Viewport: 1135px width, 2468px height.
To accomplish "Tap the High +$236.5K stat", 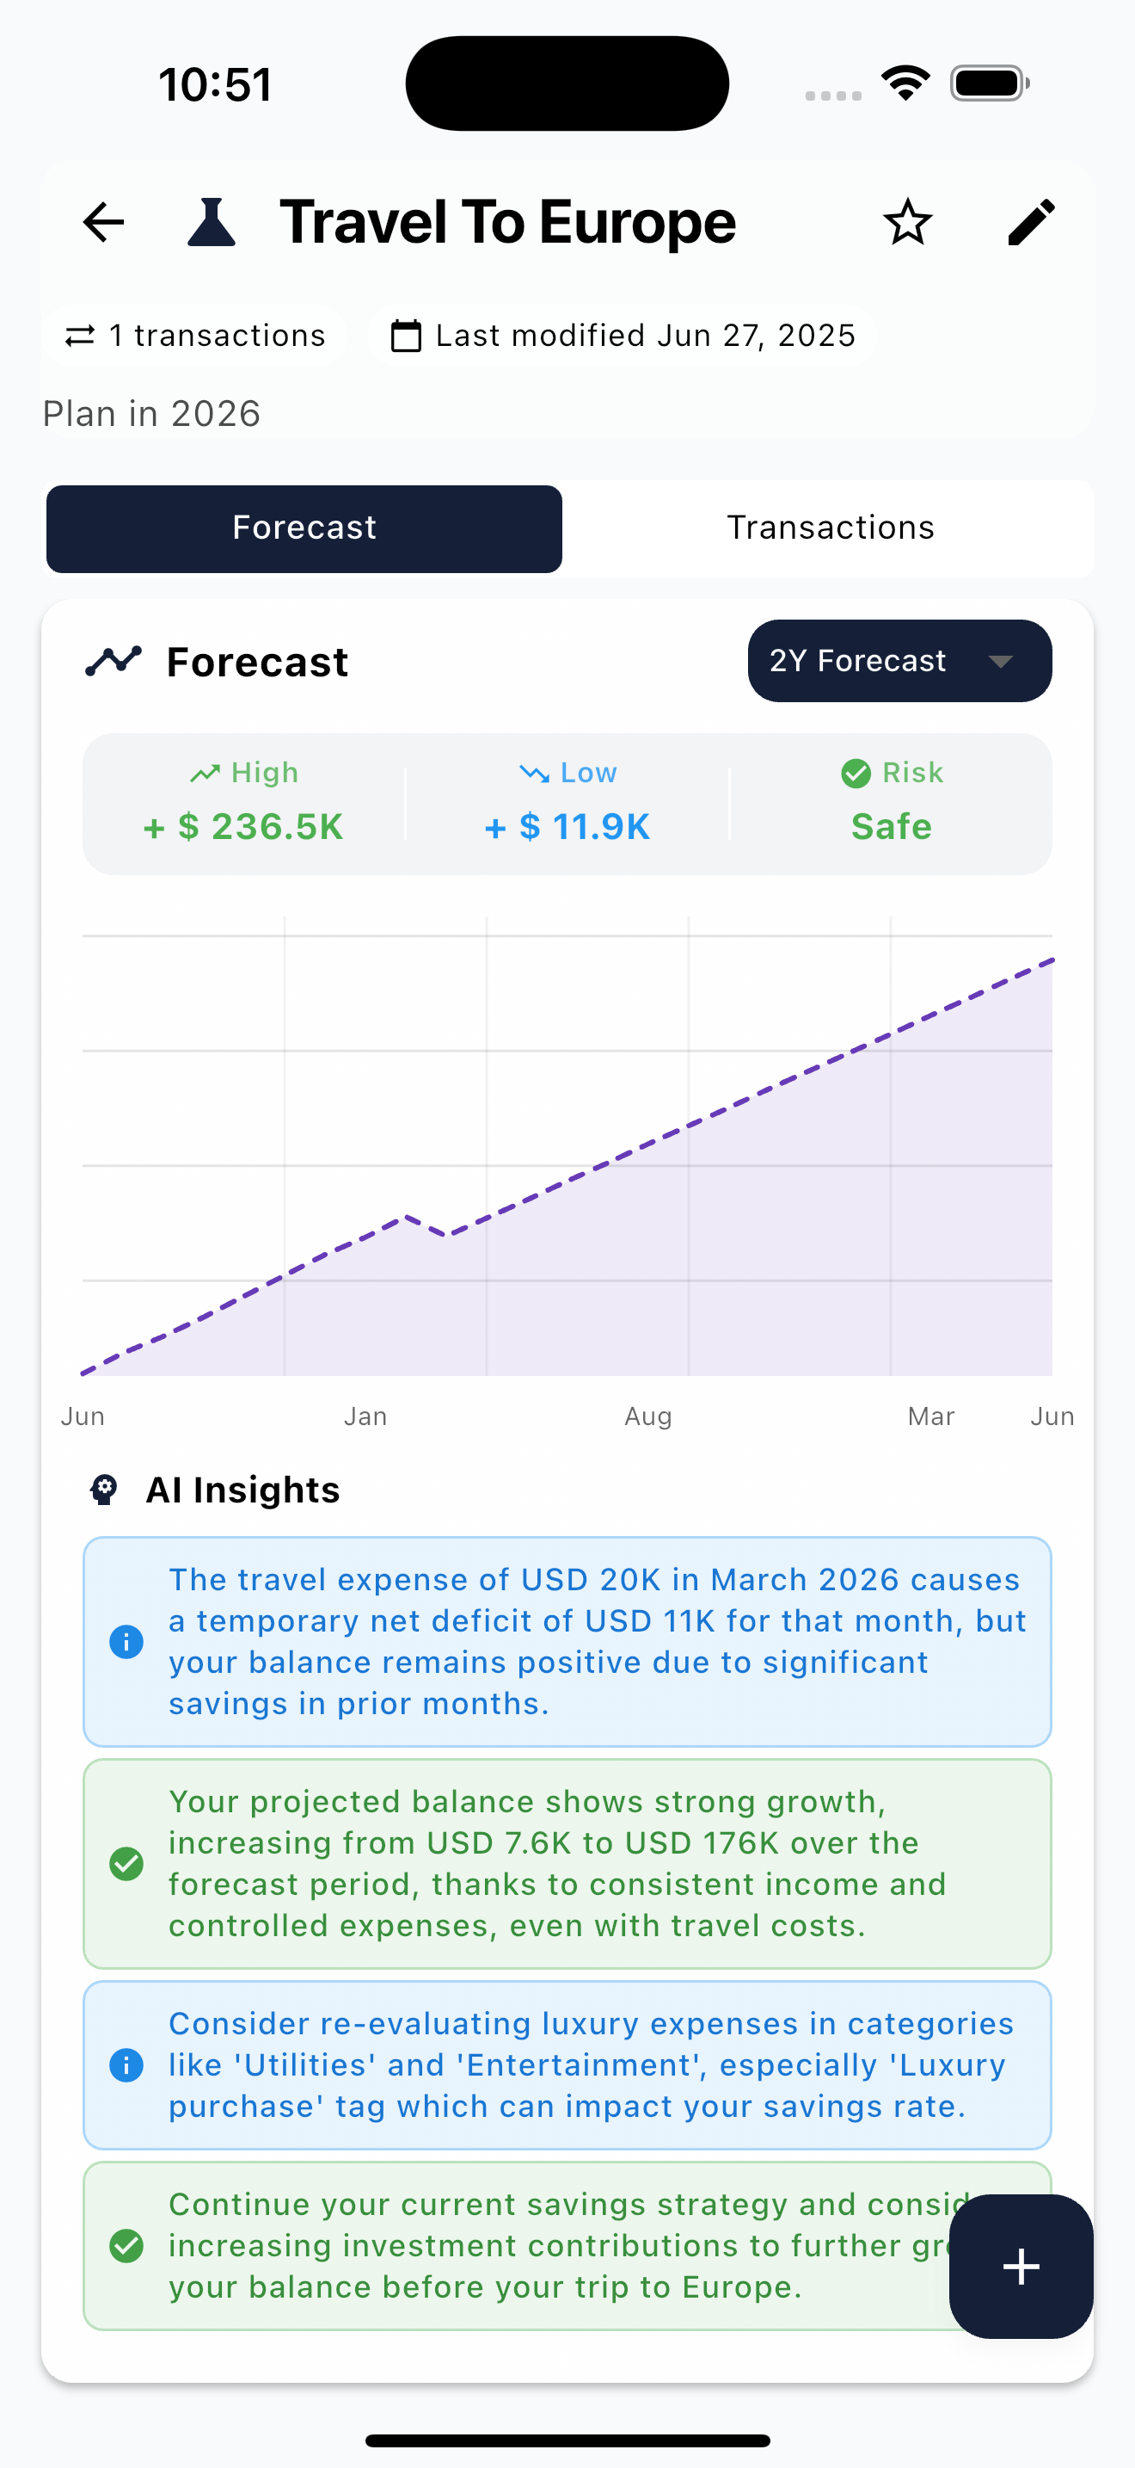I will tap(243, 803).
